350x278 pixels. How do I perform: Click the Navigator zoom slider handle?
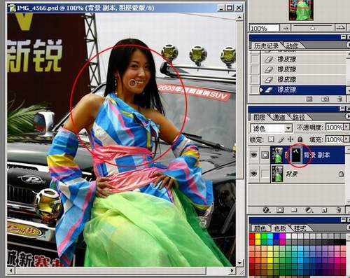[x=313, y=28]
